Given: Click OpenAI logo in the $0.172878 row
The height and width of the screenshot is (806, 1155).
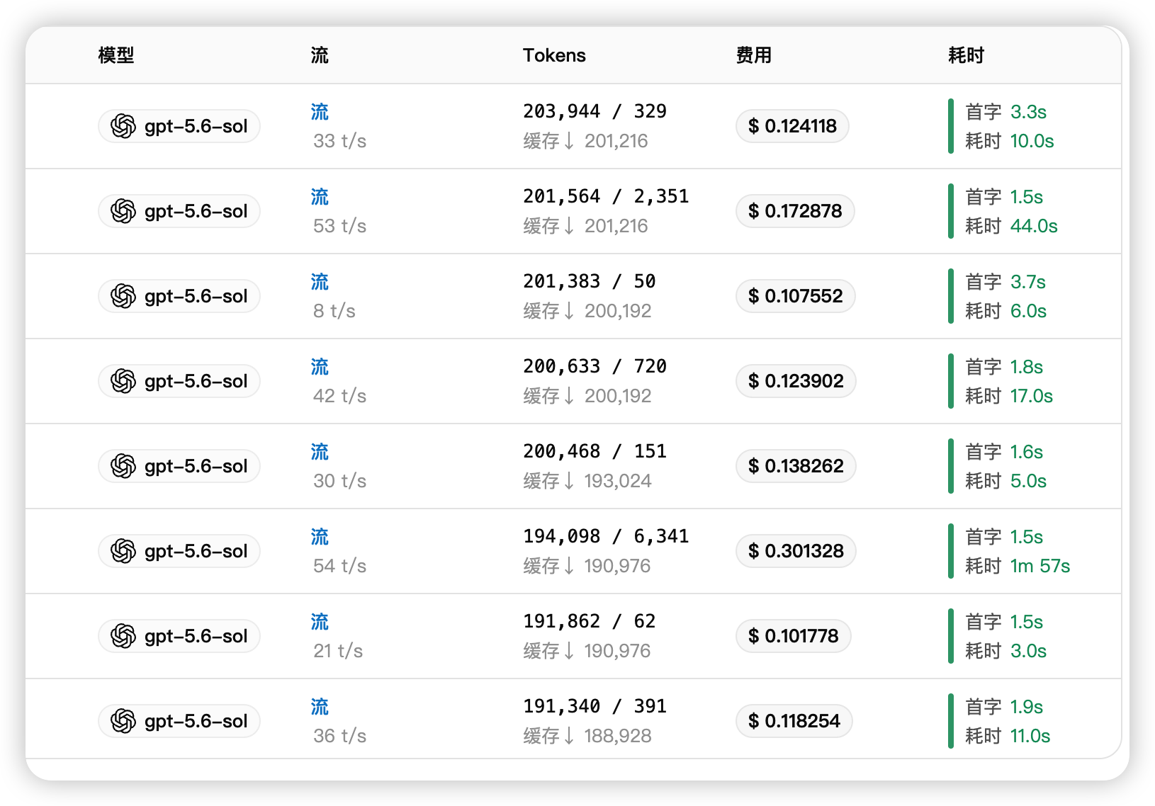Looking at the screenshot, I should [123, 211].
